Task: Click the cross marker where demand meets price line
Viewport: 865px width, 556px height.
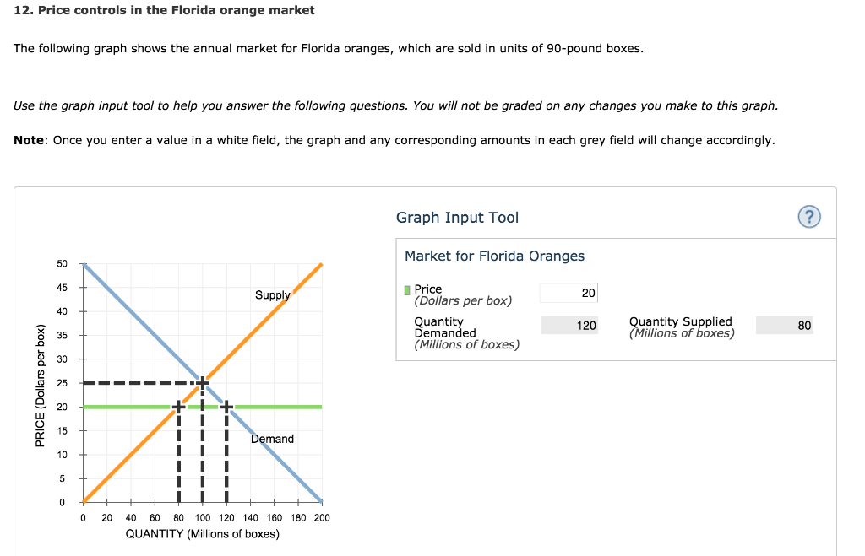Action: [226, 406]
